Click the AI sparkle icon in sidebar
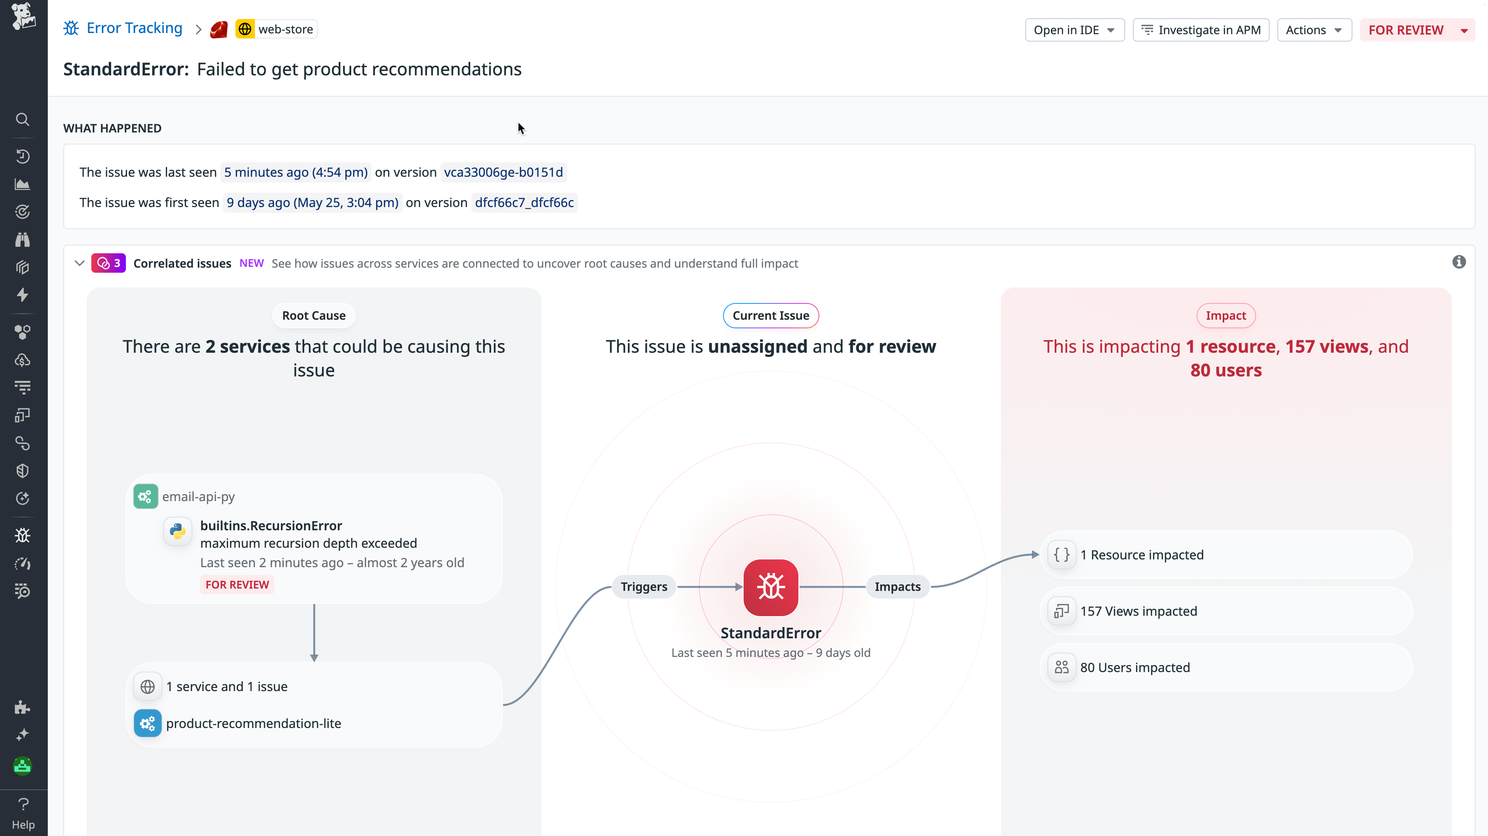1488x836 pixels. (23, 734)
